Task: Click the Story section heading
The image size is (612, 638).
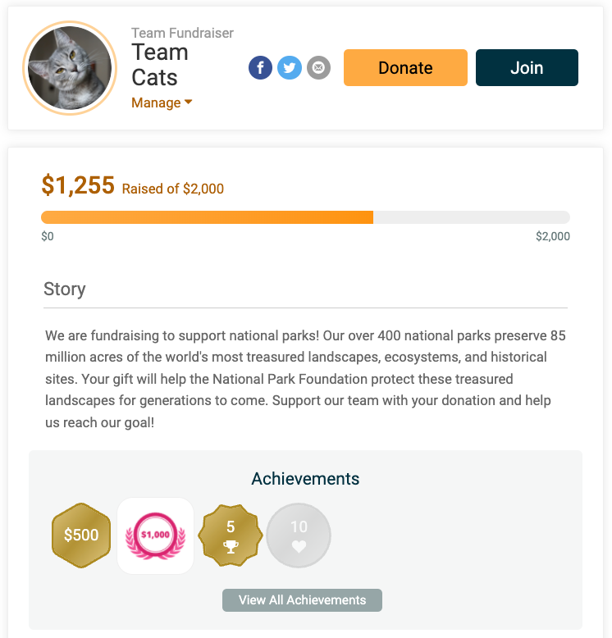Action: (x=65, y=289)
